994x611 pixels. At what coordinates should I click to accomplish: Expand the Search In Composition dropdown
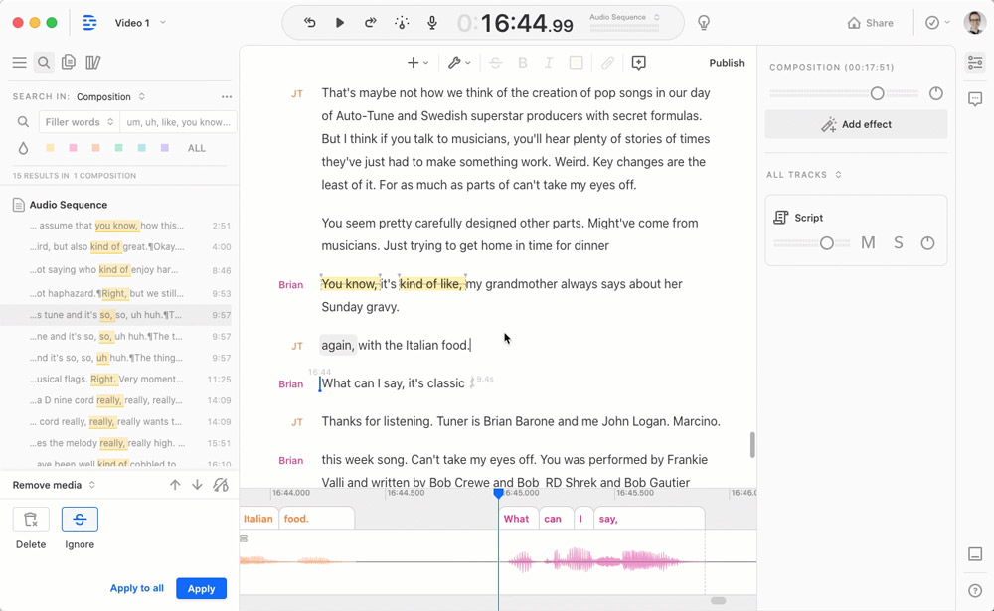tap(110, 97)
